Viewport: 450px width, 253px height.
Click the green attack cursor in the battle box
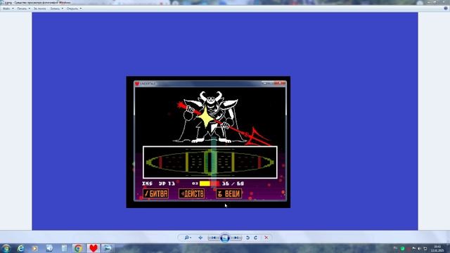pyautogui.click(x=213, y=162)
